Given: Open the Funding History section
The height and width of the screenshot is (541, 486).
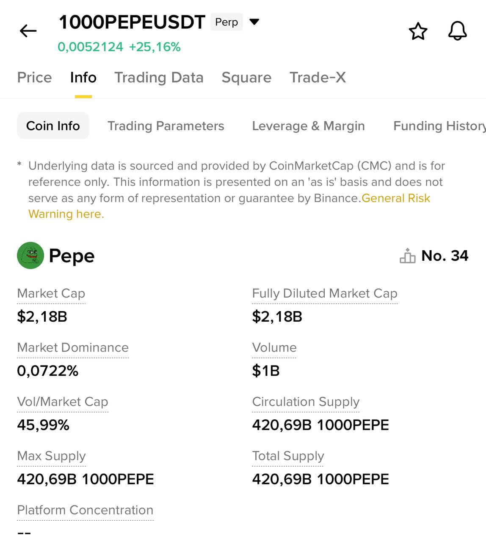Looking at the screenshot, I should 439,126.
